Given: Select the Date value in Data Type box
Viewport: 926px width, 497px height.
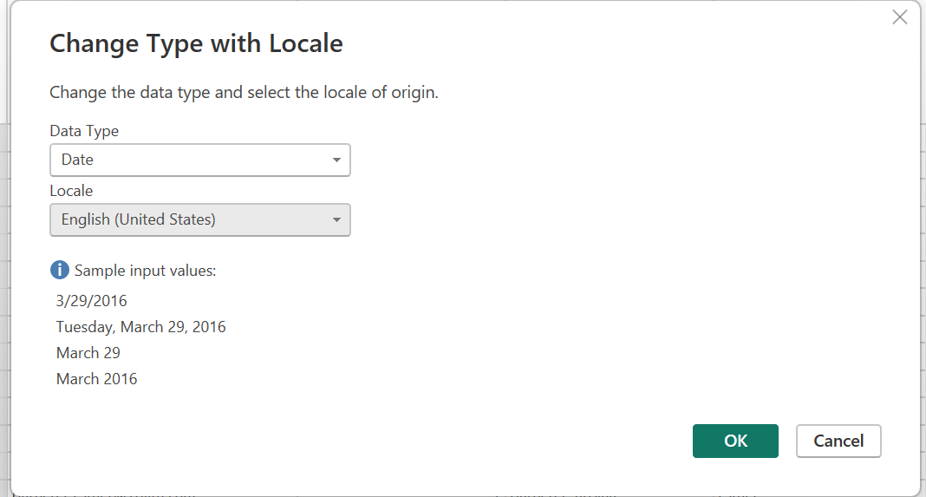Looking at the screenshot, I should click(x=77, y=160).
